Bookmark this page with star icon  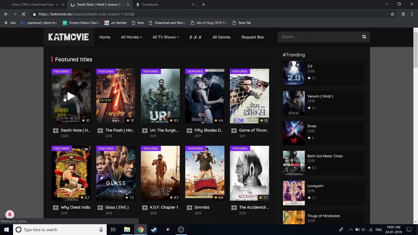pyautogui.click(x=393, y=14)
